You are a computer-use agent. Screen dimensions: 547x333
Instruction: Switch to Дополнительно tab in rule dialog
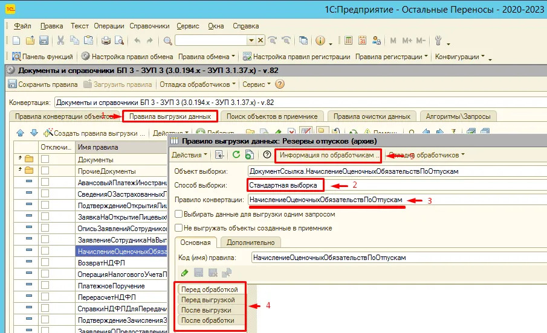coord(250,243)
